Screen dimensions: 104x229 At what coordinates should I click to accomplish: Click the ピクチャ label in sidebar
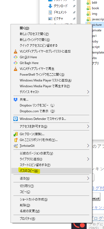point(58,19)
